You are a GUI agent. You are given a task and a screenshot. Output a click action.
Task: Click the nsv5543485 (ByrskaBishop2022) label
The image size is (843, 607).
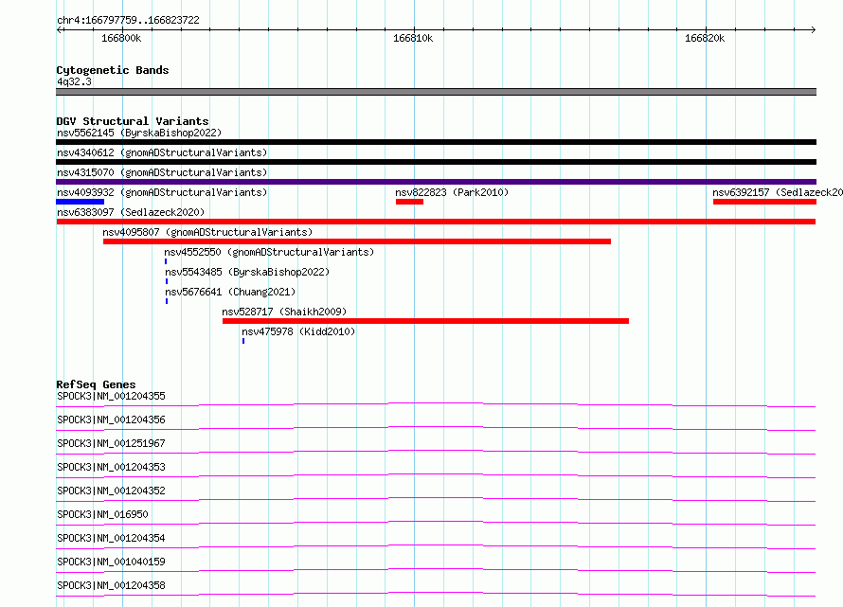pyautogui.click(x=247, y=272)
